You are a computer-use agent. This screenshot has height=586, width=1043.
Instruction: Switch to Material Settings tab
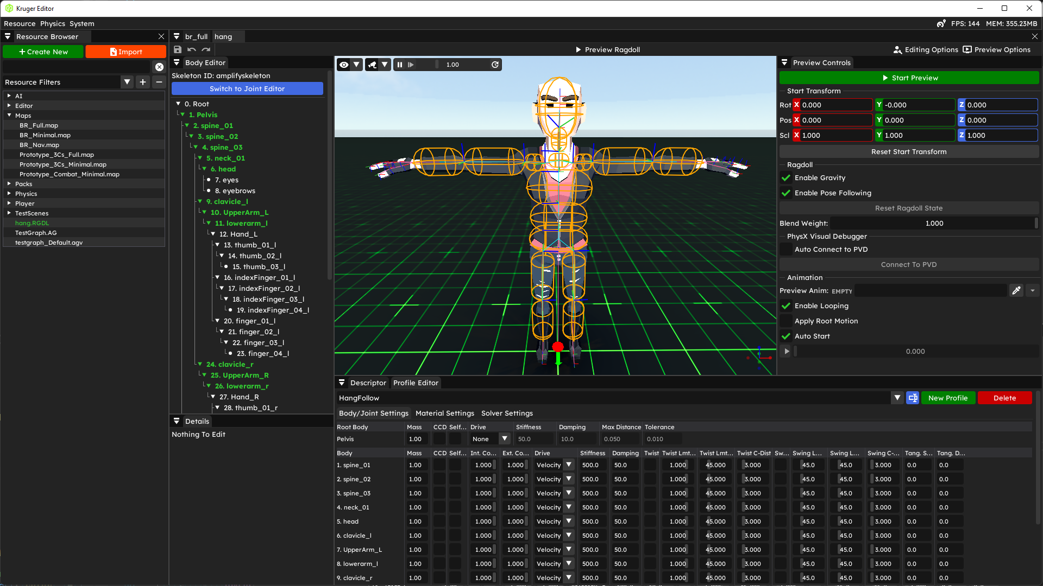tap(444, 413)
